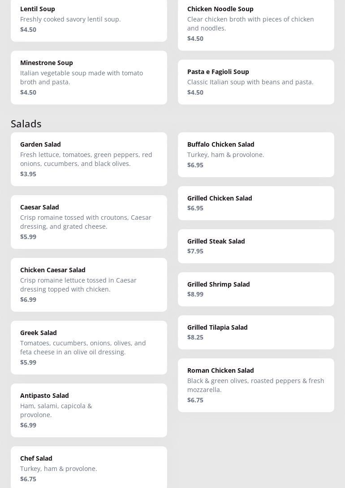Select the Grilled Tilapia Salad card
Image resolution: width=345 pixels, height=488 pixels.
coord(256,332)
